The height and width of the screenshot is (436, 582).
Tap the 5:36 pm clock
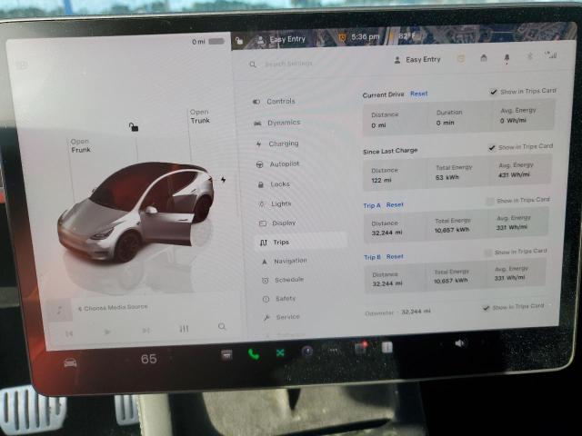pos(365,36)
